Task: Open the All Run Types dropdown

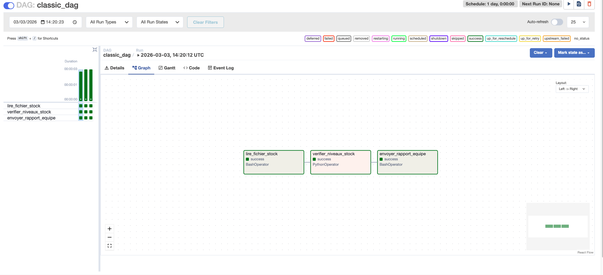Action: 109,22
